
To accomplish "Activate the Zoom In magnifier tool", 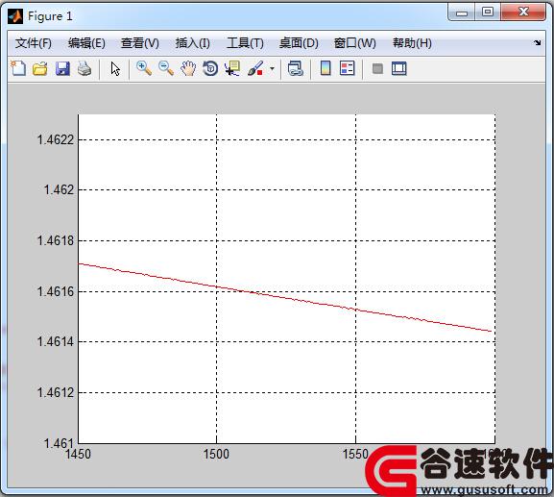I will (x=144, y=68).
